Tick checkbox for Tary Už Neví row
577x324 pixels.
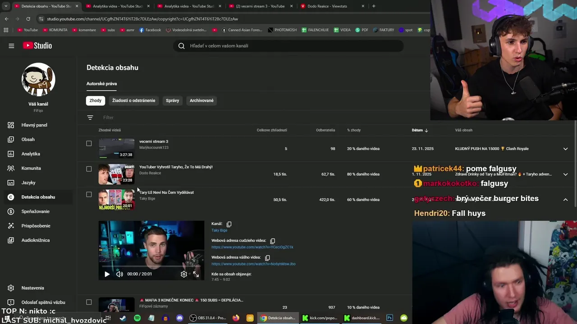coord(89,194)
